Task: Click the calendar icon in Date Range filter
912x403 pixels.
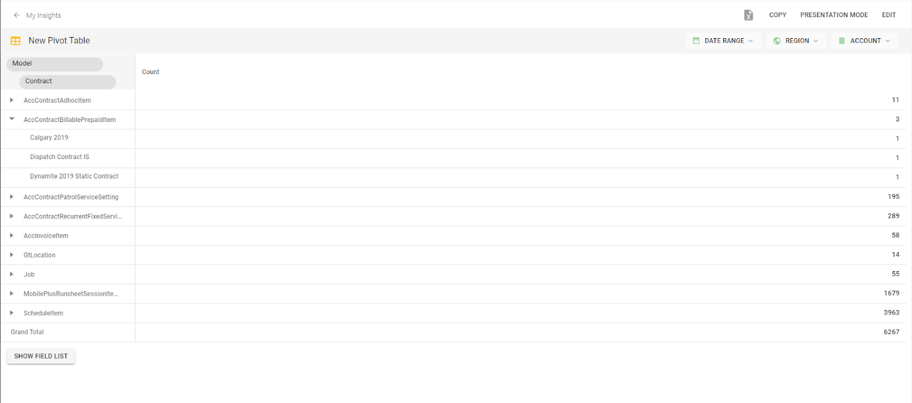Action: click(695, 40)
